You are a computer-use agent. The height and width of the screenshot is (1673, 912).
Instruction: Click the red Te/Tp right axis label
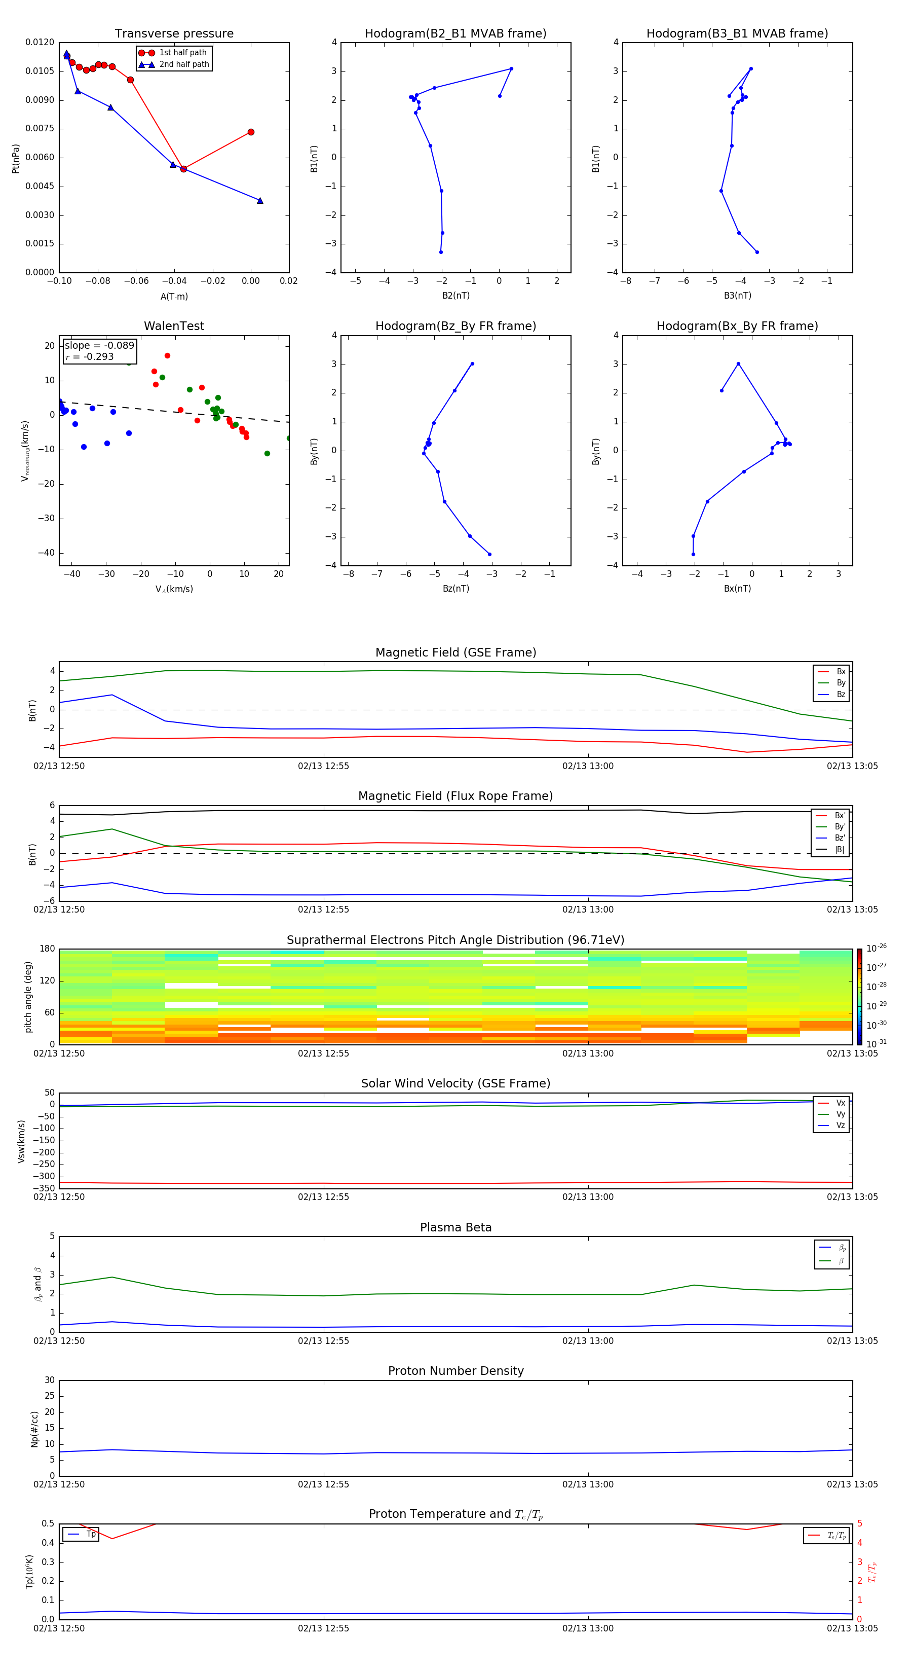tap(872, 1572)
